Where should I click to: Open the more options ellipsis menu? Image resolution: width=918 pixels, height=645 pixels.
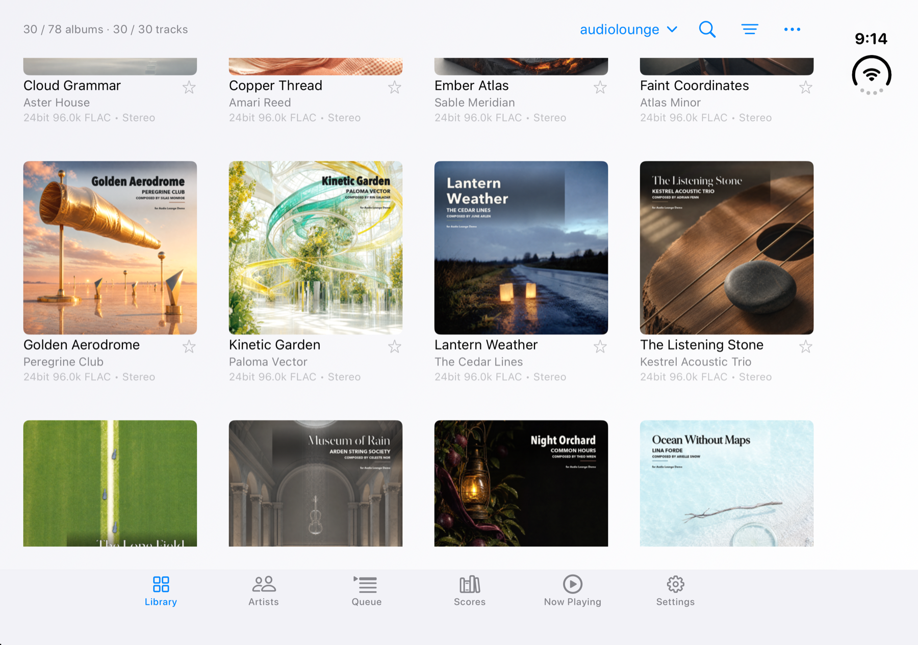click(x=792, y=30)
